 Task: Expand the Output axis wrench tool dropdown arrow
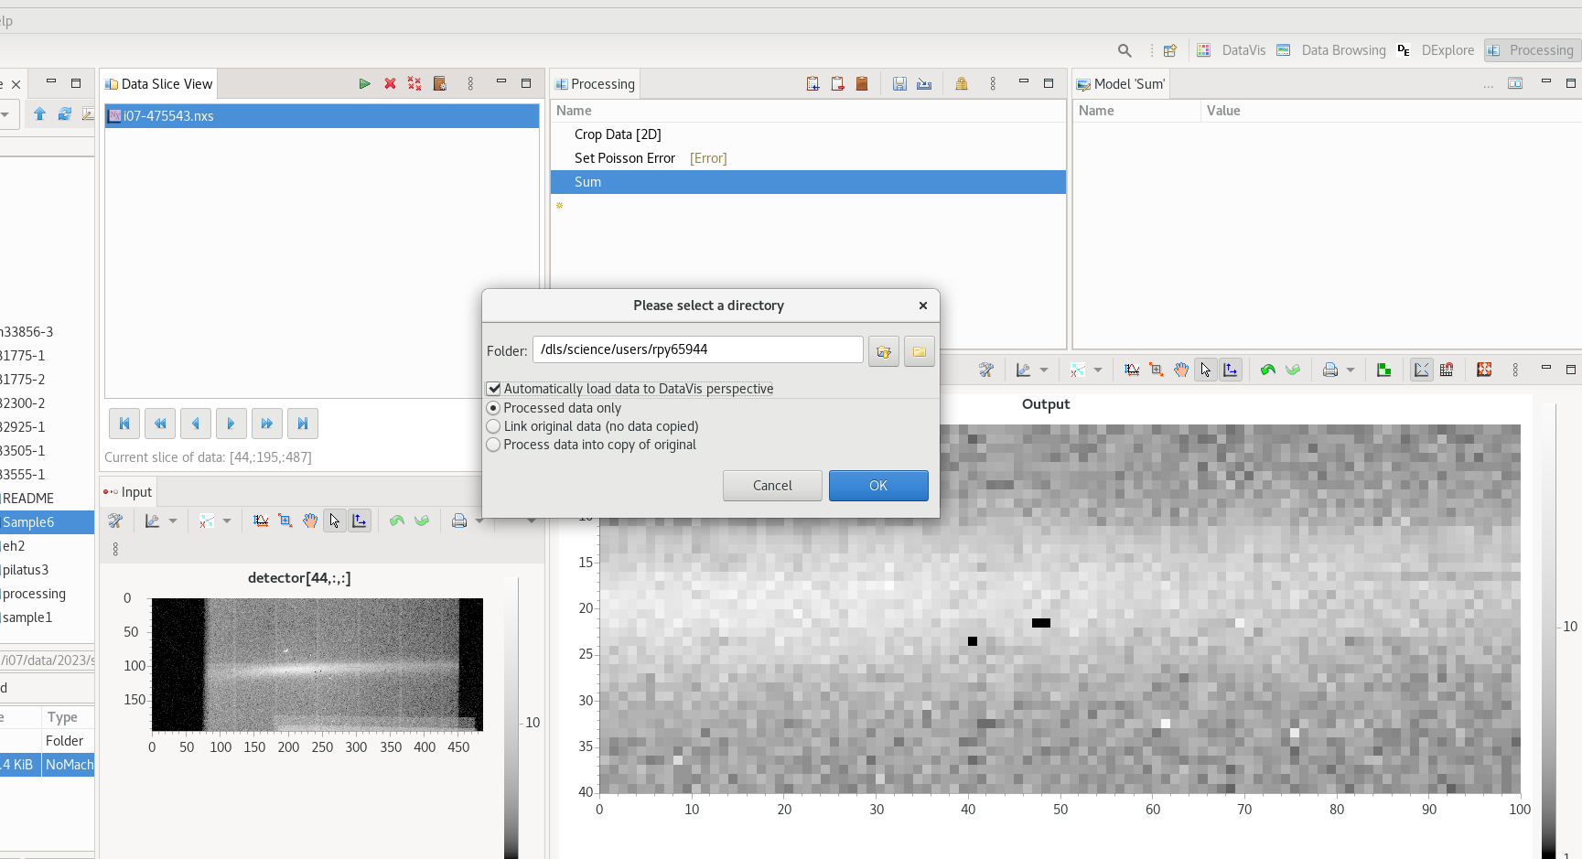pos(1044,370)
